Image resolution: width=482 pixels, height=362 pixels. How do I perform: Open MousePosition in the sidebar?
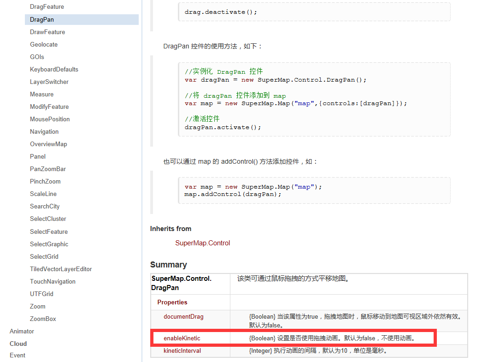click(x=50, y=119)
